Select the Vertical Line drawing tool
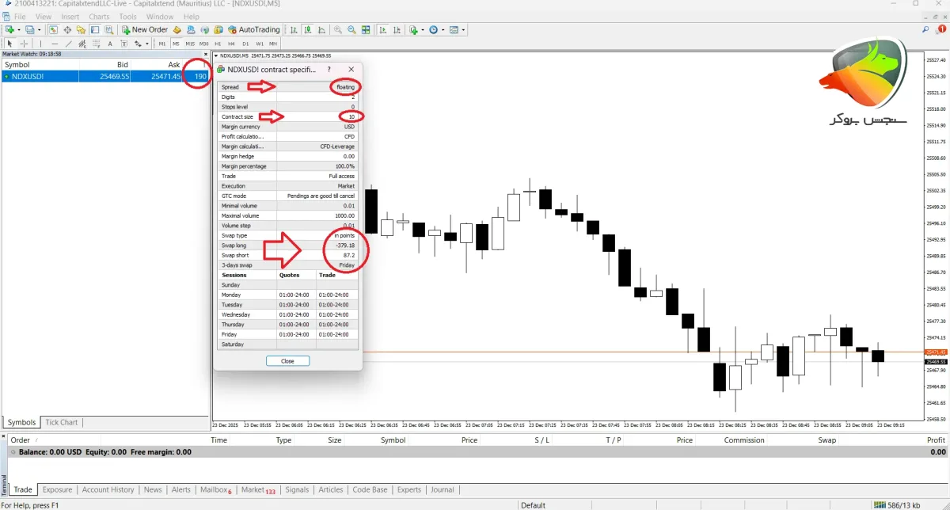950x510 pixels. click(x=41, y=43)
